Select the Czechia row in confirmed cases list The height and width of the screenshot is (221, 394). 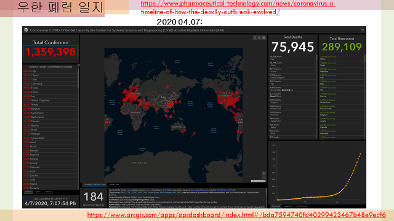point(50,176)
